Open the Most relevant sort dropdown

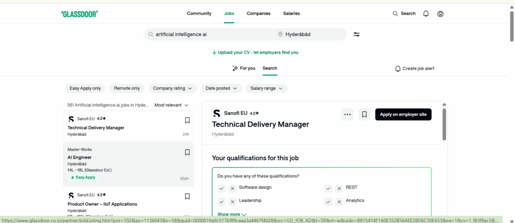tap(171, 105)
